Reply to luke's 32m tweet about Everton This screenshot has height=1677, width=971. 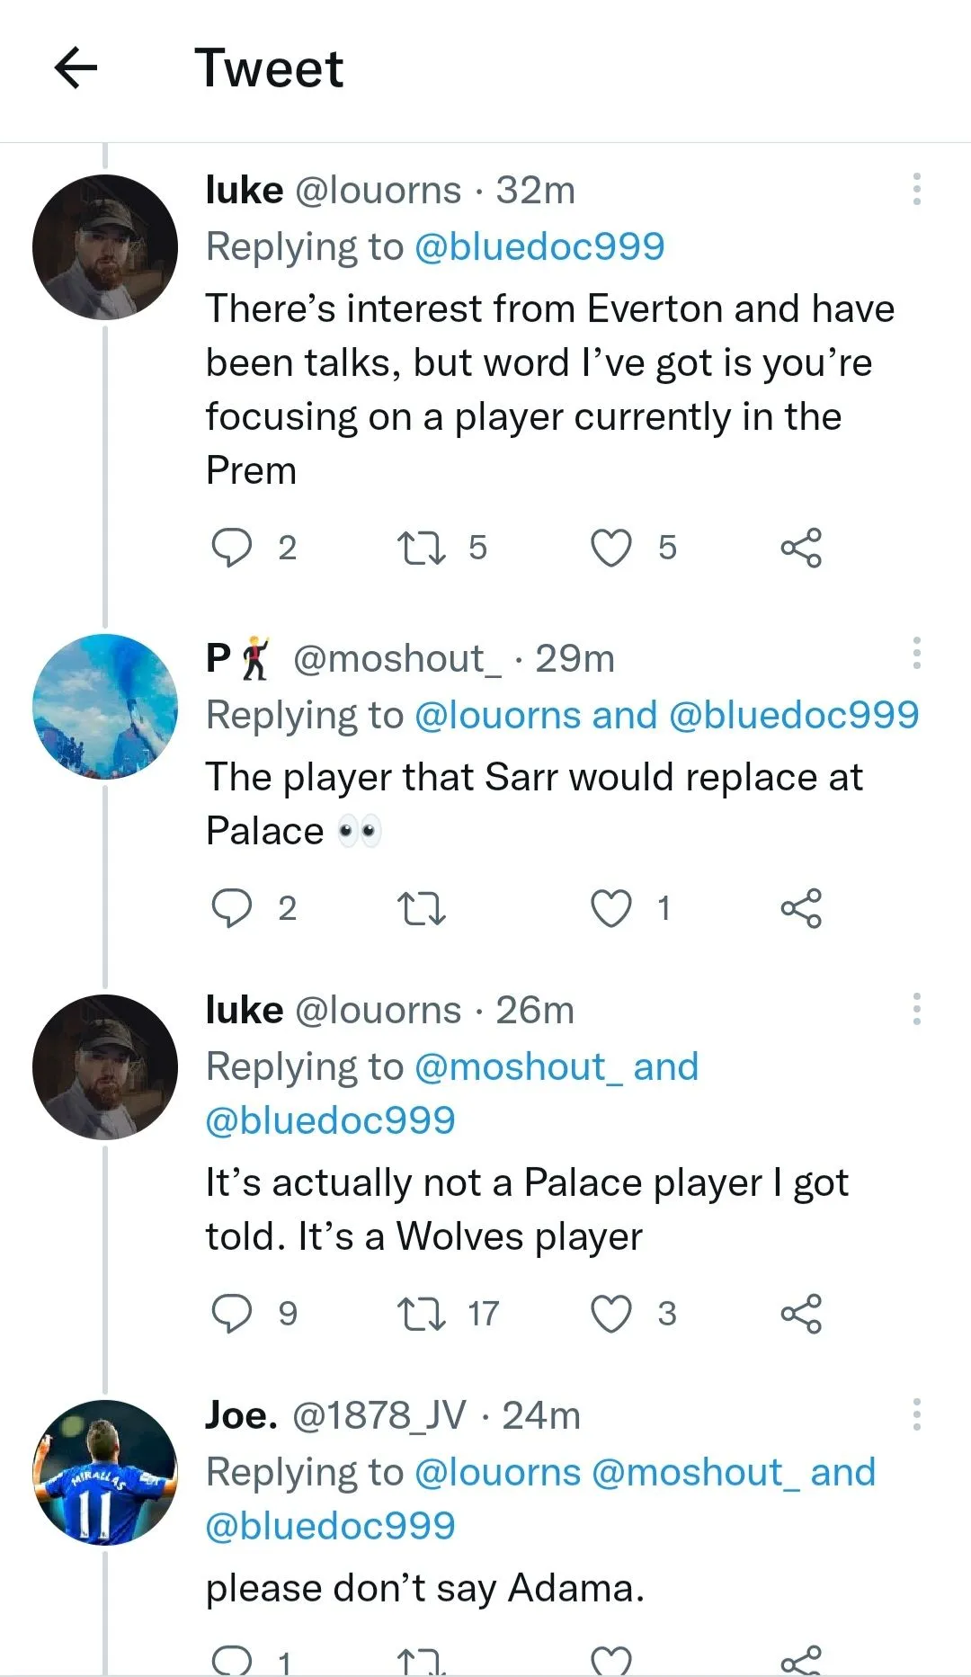coord(231,548)
